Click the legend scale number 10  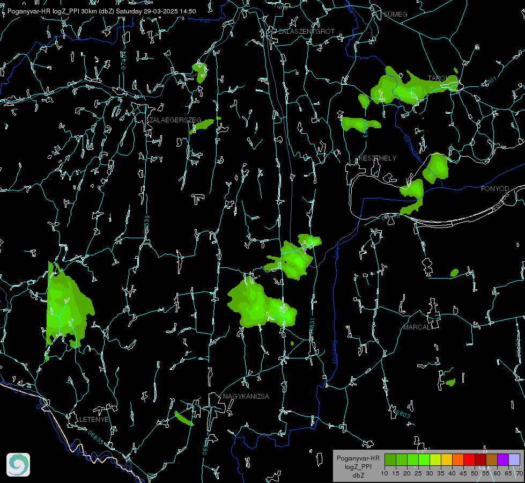(384, 474)
